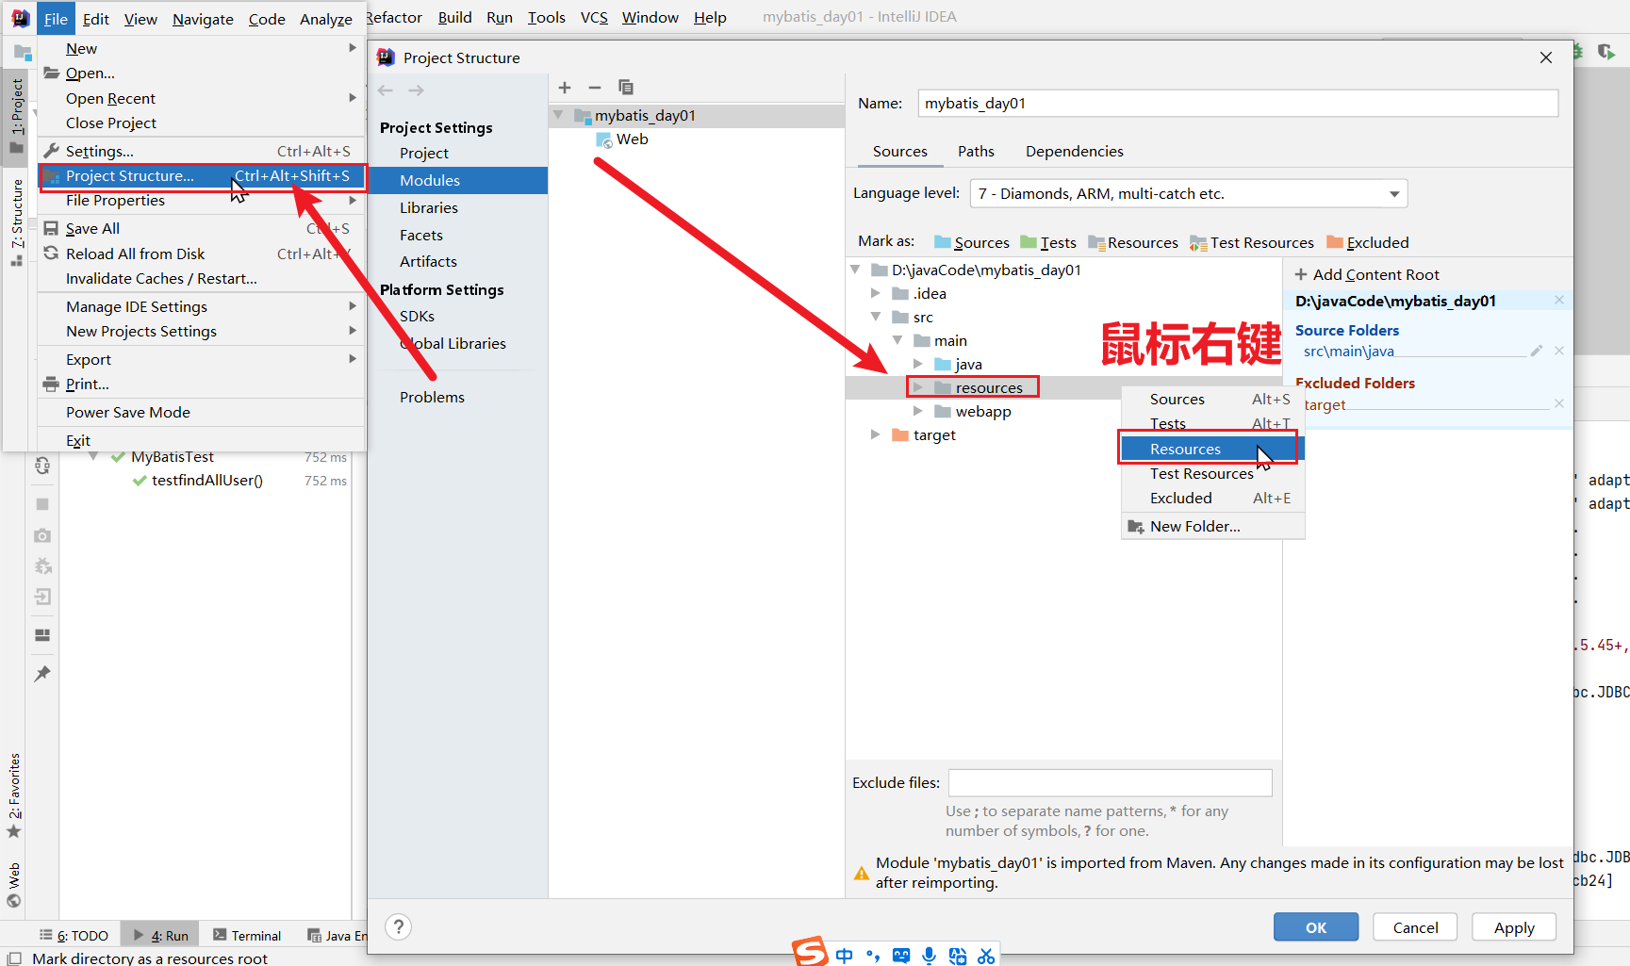This screenshot has width=1630, height=966.
Task: Mark as Tests folder icon
Action: tap(1029, 242)
